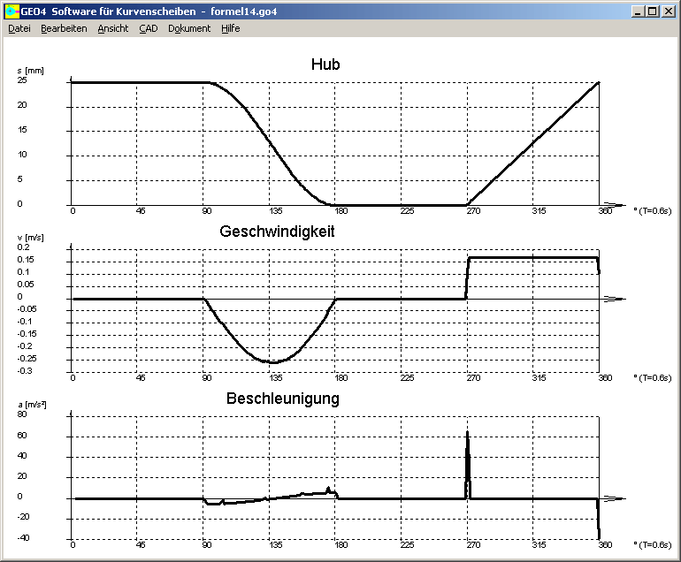Open the Datei menu

(x=19, y=28)
